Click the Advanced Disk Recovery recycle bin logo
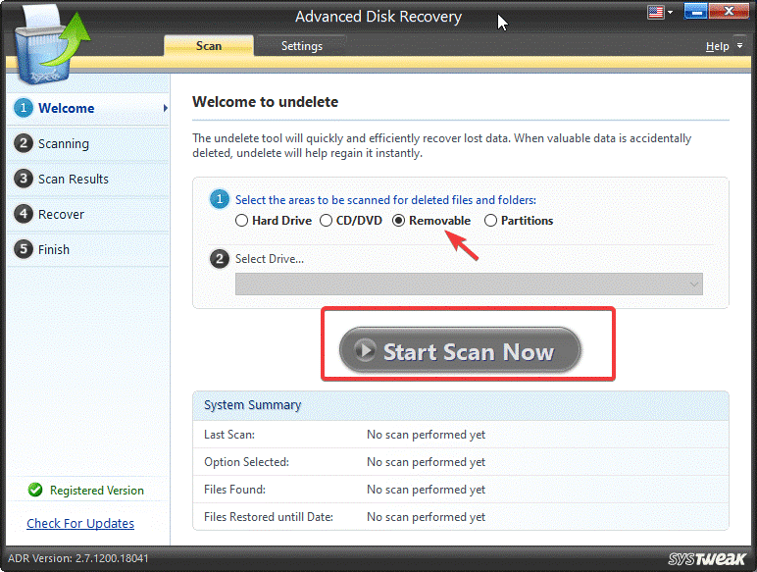This screenshot has width=757, height=572. click(x=51, y=46)
